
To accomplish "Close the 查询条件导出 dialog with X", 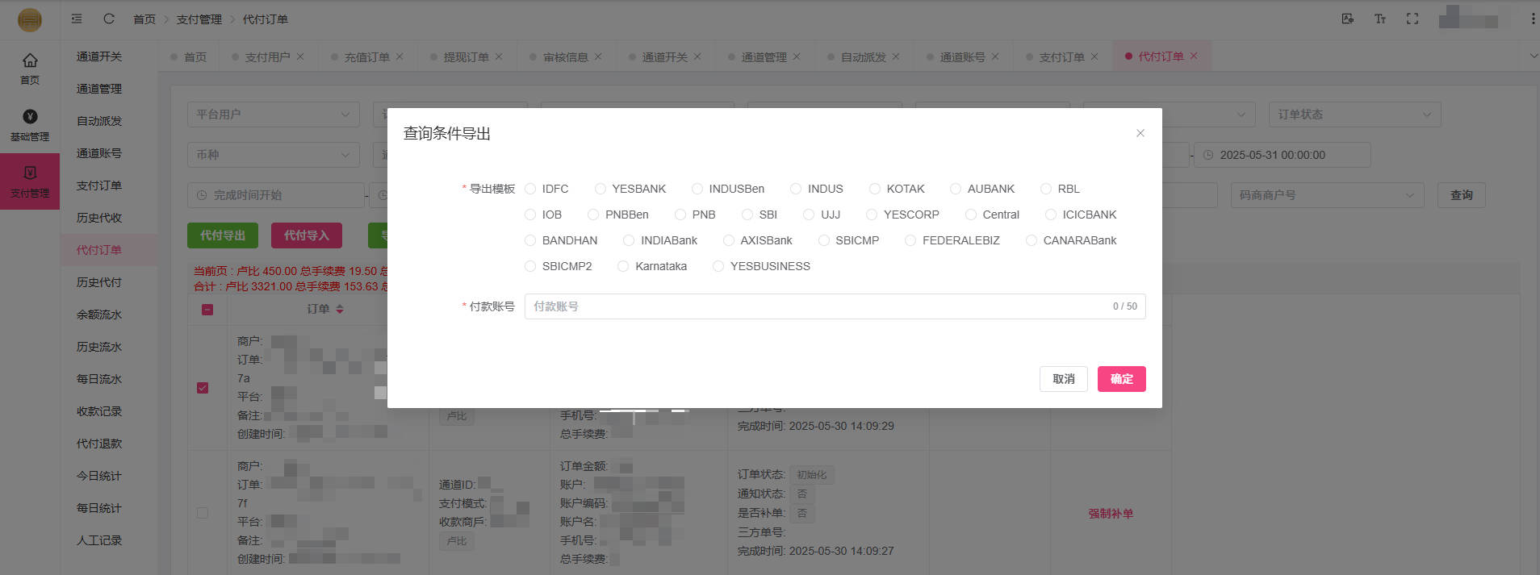I will click(x=1140, y=133).
